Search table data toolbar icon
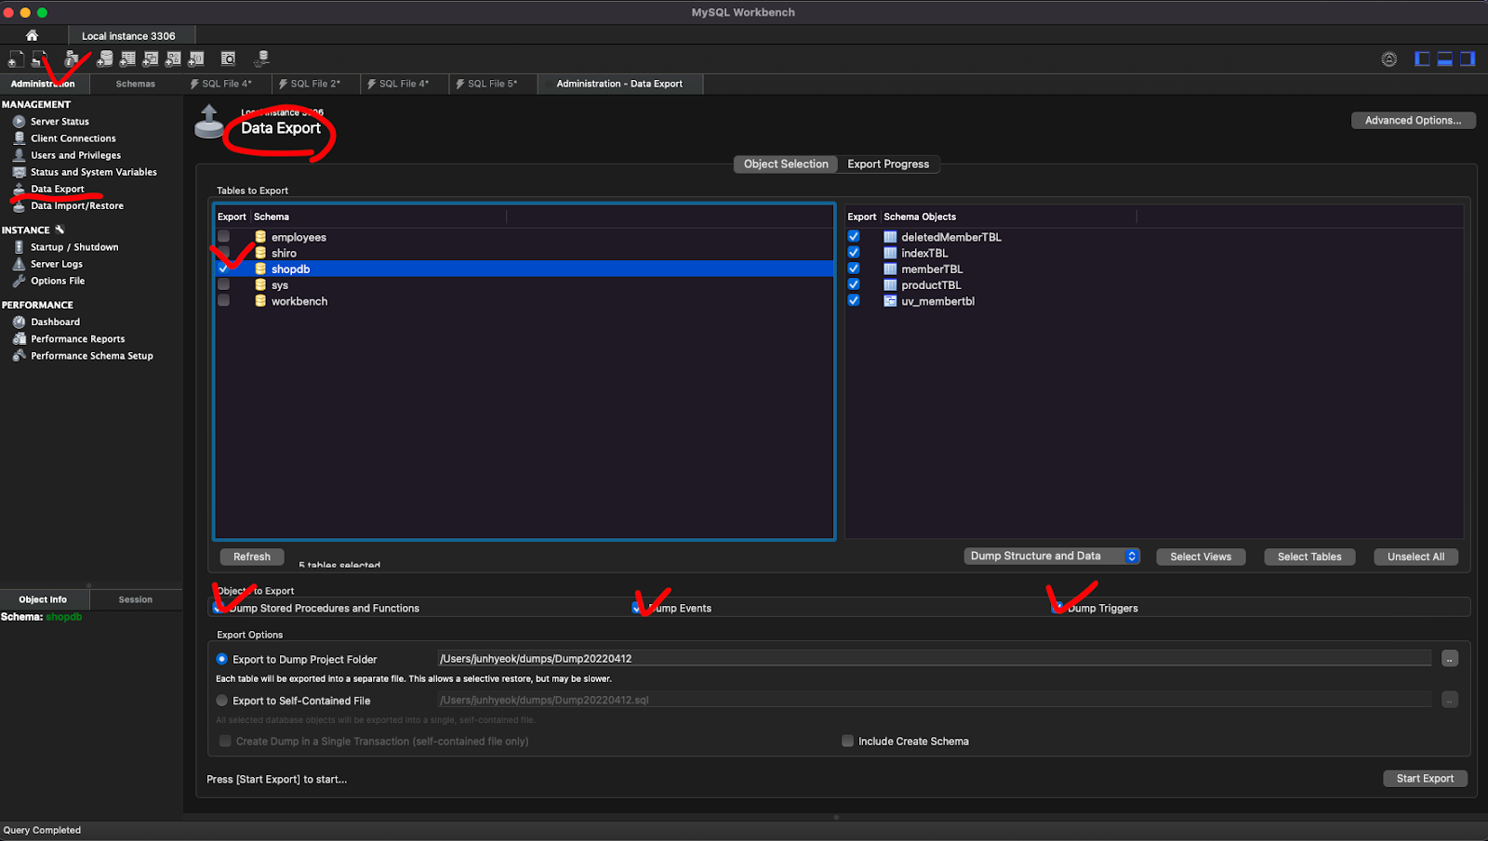Screen dimensions: 1488x841 click(x=228, y=59)
